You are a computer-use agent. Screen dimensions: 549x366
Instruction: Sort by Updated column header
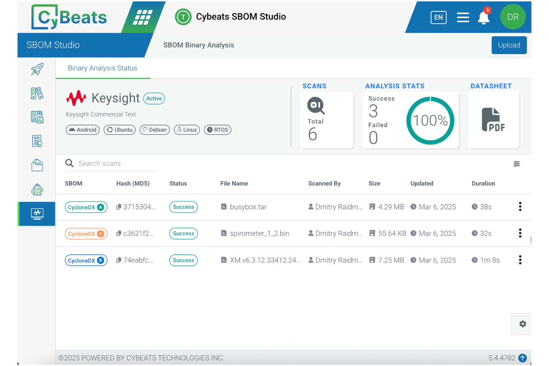(422, 184)
